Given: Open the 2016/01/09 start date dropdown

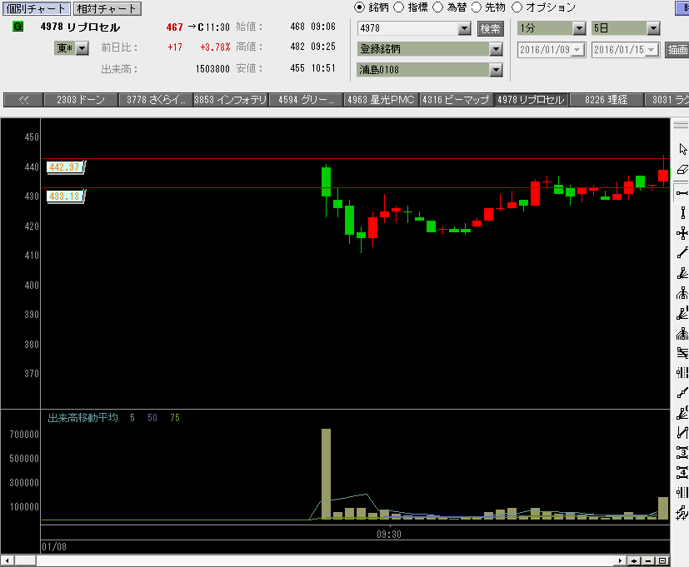Looking at the screenshot, I should point(578,50).
